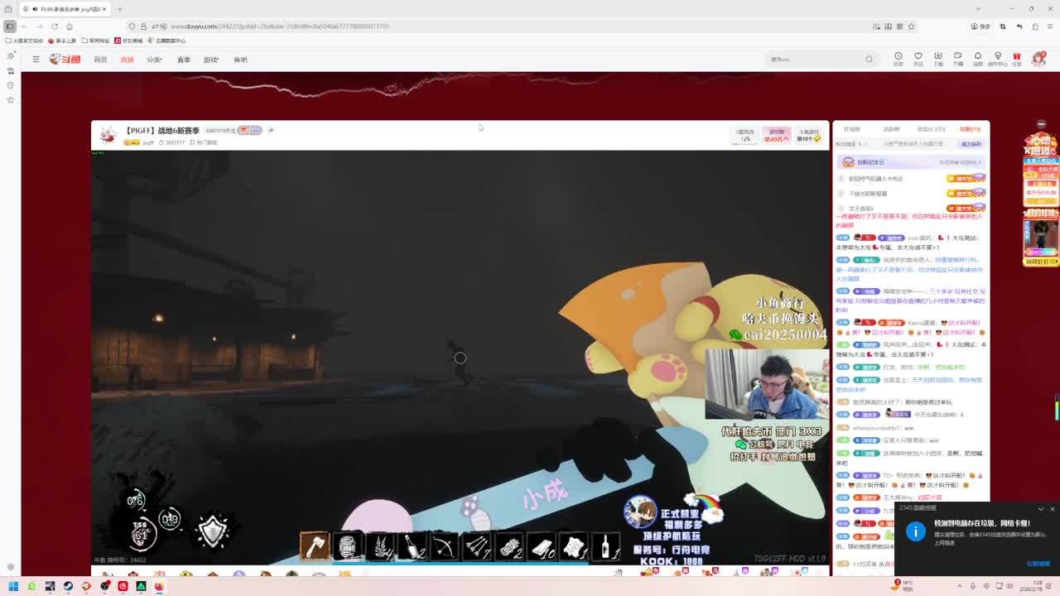1060x596 pixels.
Task: Click the Douyu search input field
Action: 816,59
